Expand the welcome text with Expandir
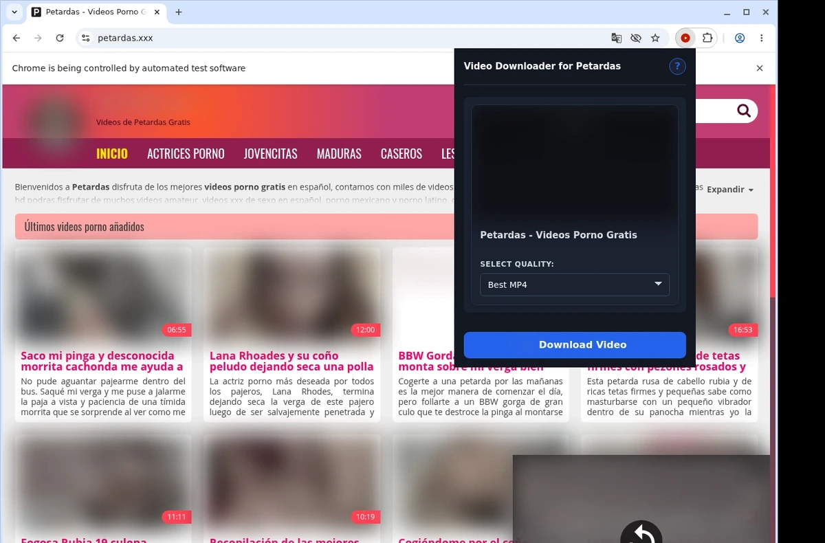 [730, 190]
